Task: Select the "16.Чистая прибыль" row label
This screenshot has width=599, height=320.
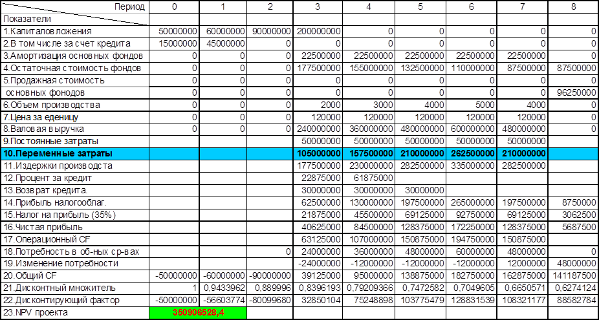Action: 74,227
